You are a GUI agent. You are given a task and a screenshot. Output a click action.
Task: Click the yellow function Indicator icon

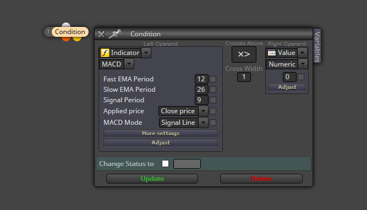point(105,53)
